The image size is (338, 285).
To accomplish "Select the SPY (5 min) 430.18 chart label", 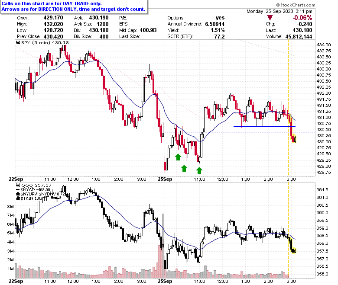I will pos(45,42).
